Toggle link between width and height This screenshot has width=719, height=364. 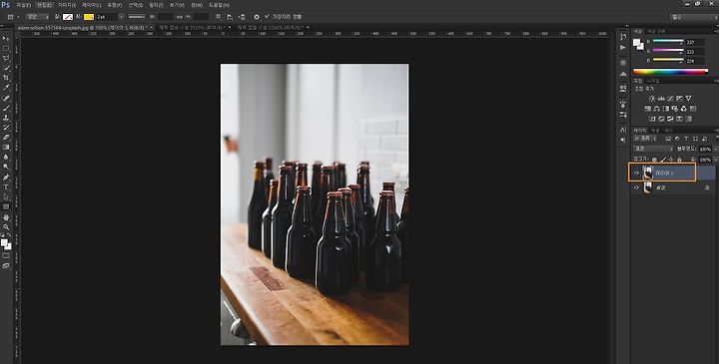coord(180,17)
